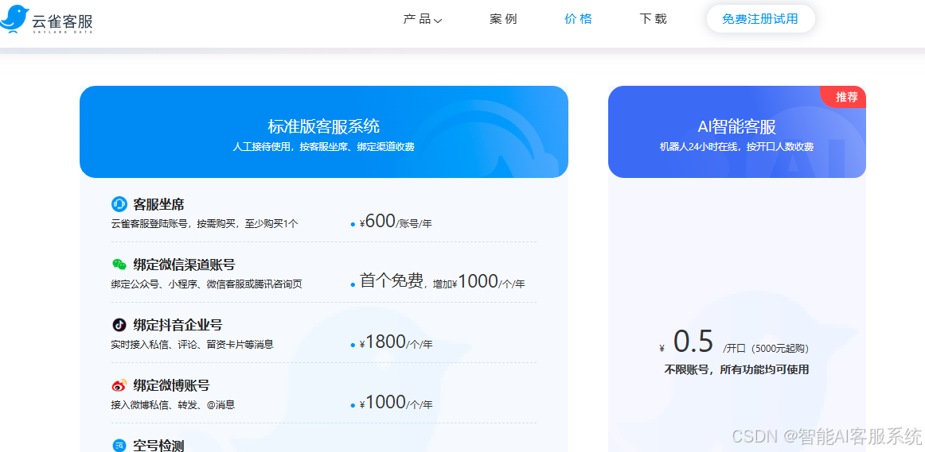
Task: Click 首个免费 增加¥1000 price text
Action: [x=443, y=281]
